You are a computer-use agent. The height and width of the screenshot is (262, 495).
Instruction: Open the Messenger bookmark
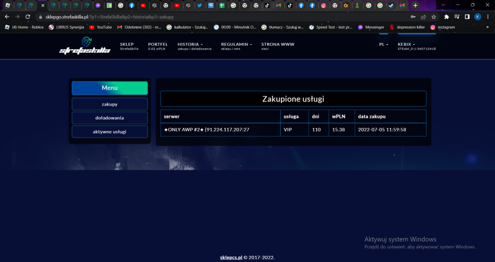tap(371, 27)
